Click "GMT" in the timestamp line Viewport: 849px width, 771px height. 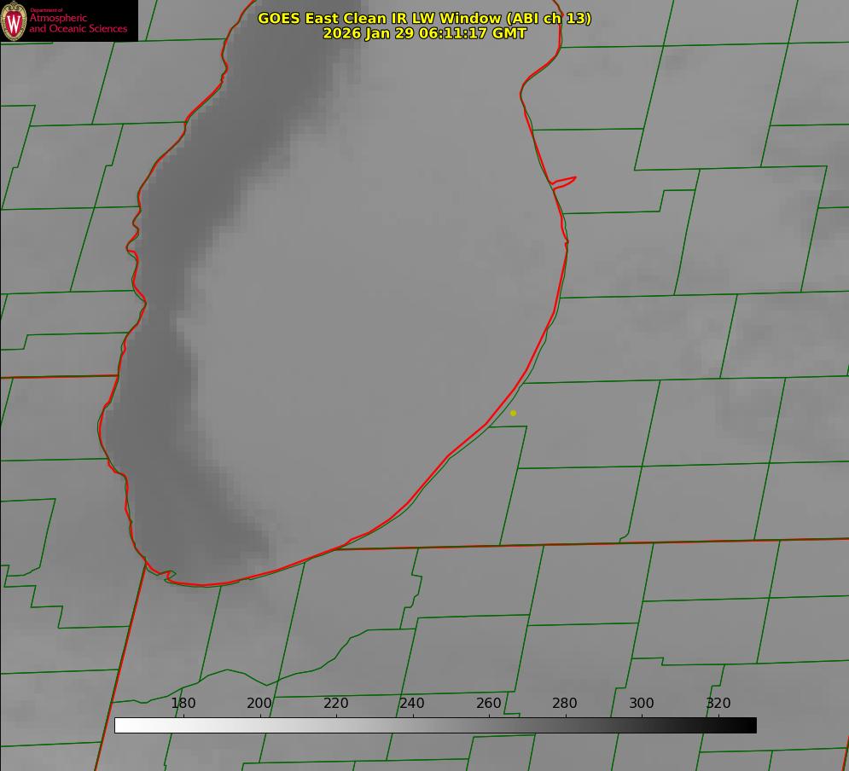pyautogui.click(x=509, y=33)
